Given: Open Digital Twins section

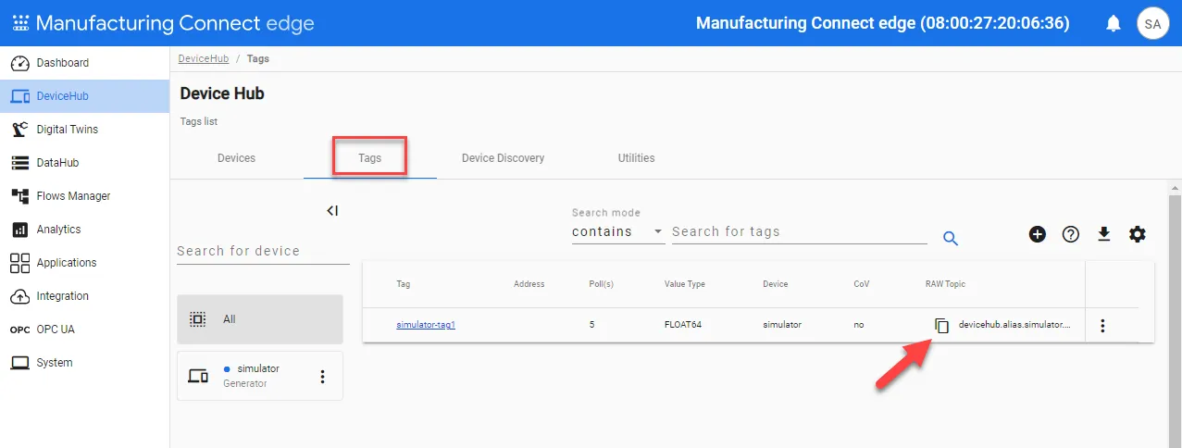Looking at the screenshot, I should point(84,130).
